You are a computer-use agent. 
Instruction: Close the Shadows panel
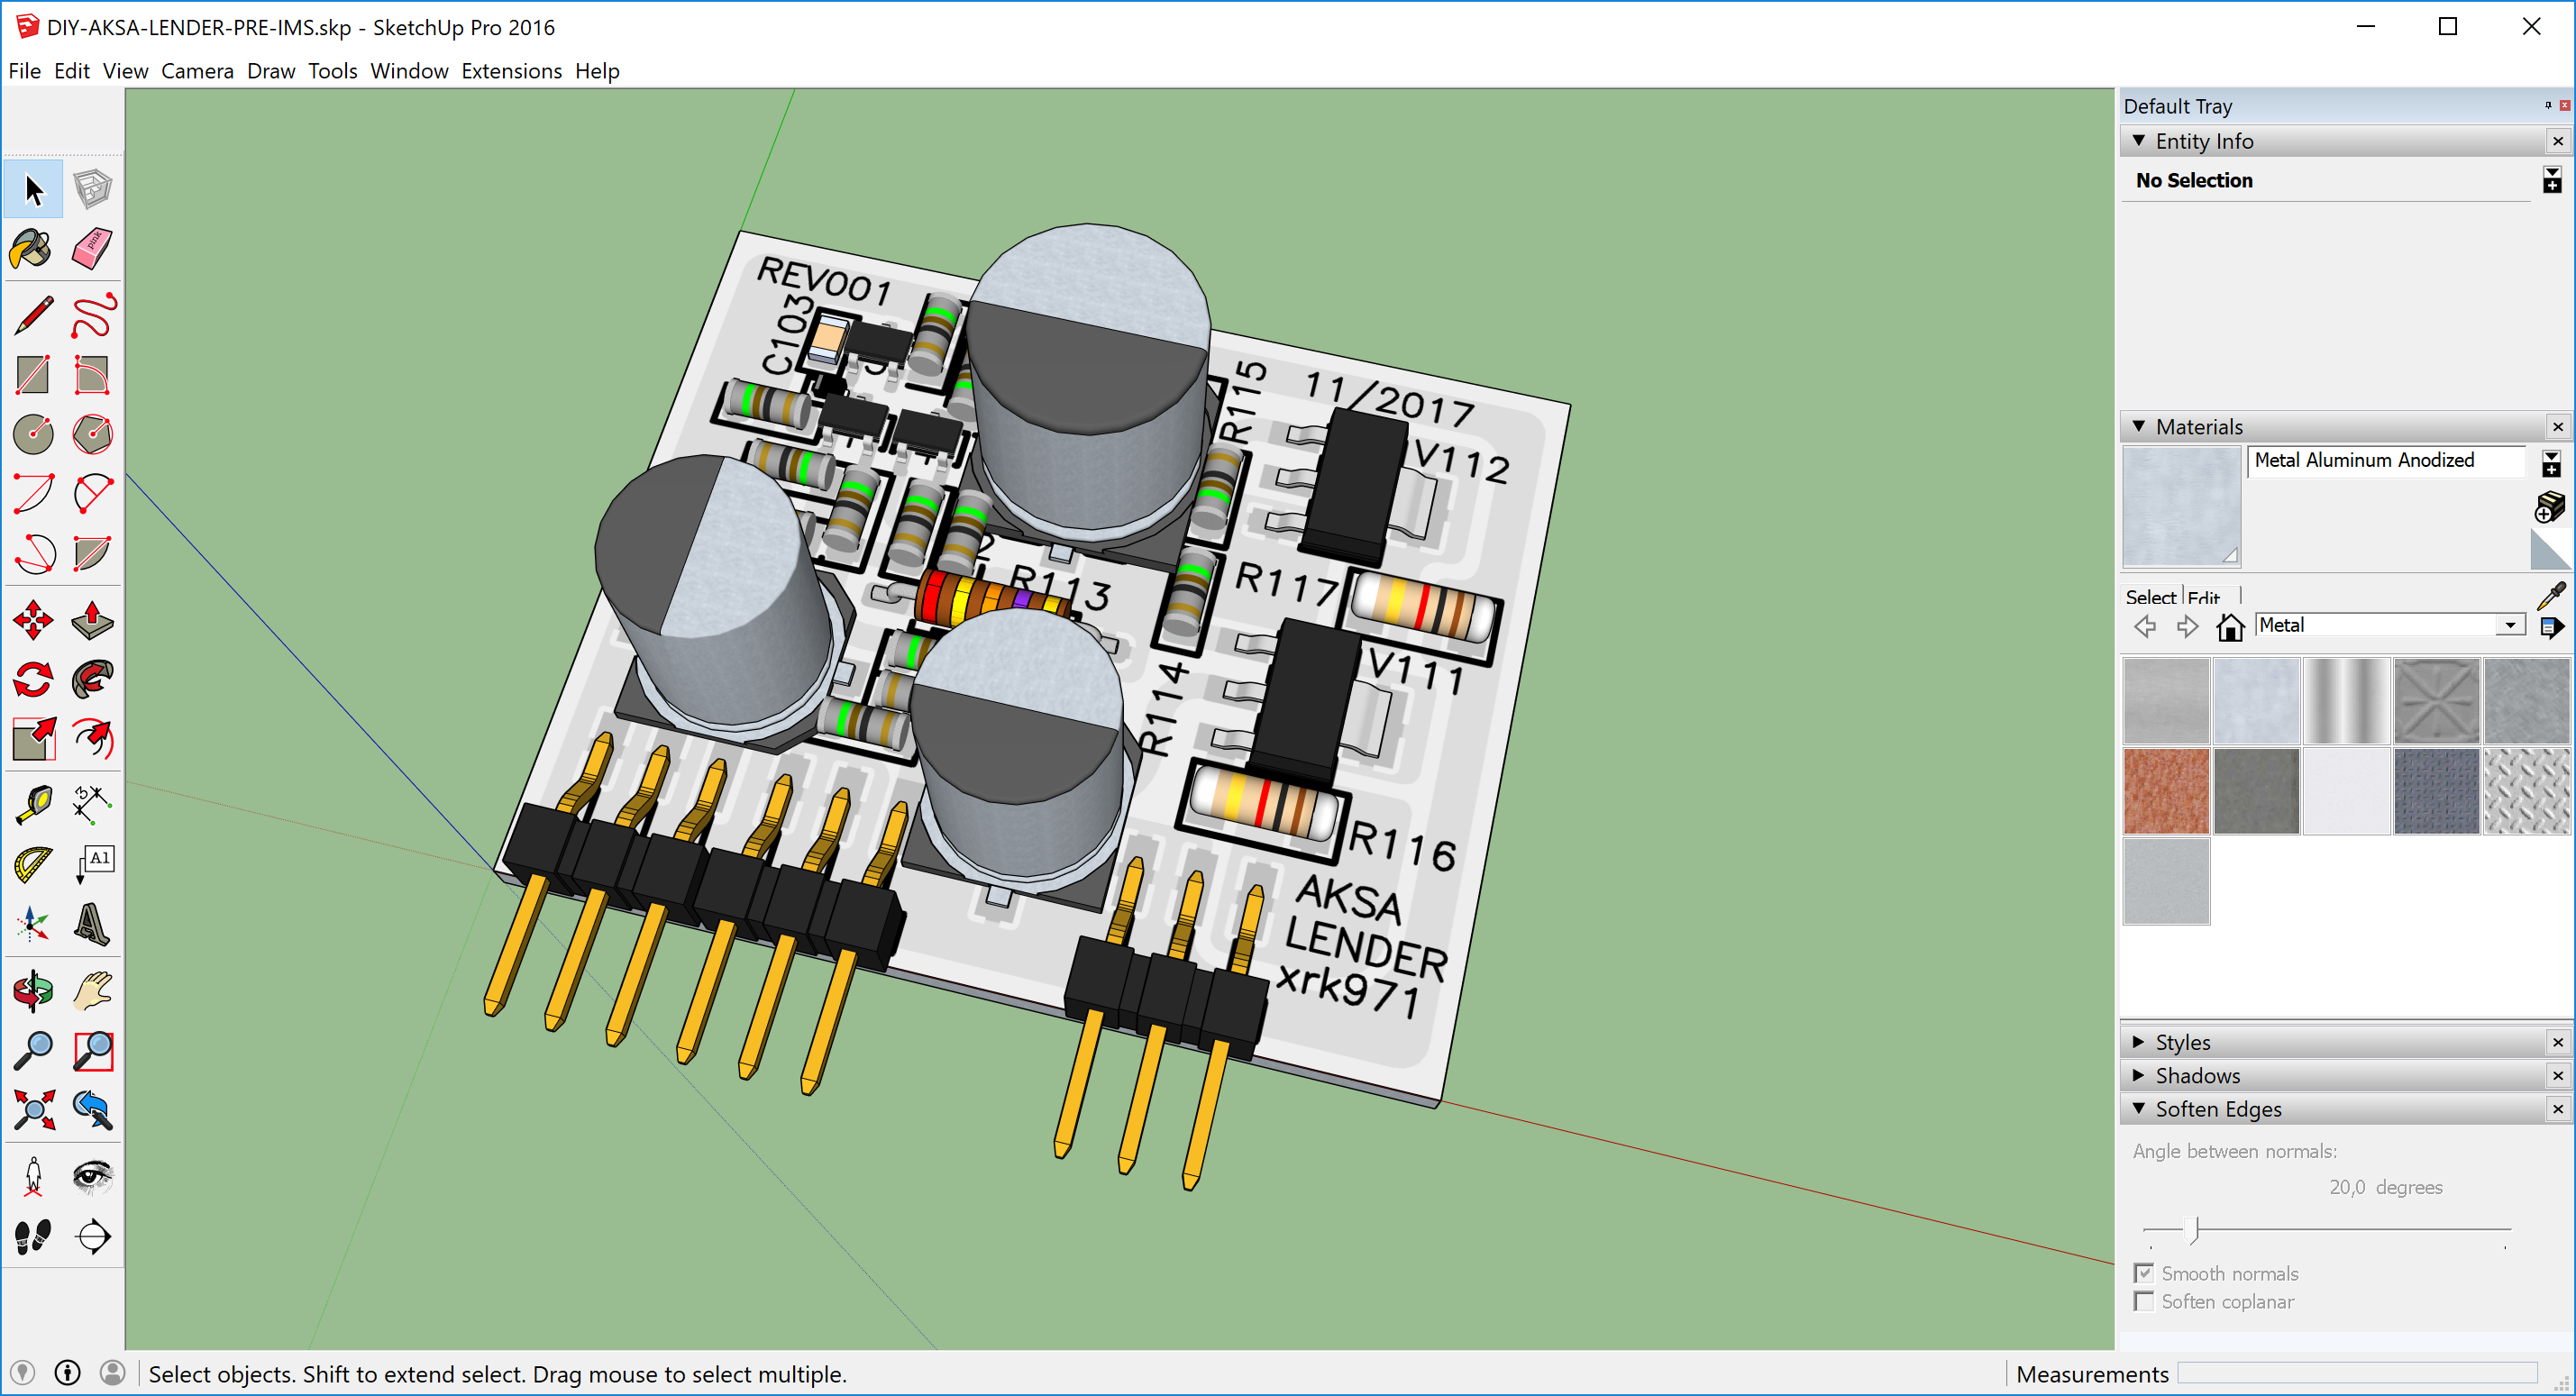[x=2558, y=1075]
